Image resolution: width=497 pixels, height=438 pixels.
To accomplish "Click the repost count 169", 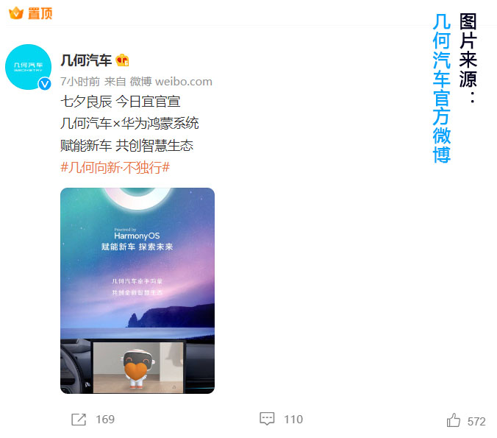I will pos(105,420).
